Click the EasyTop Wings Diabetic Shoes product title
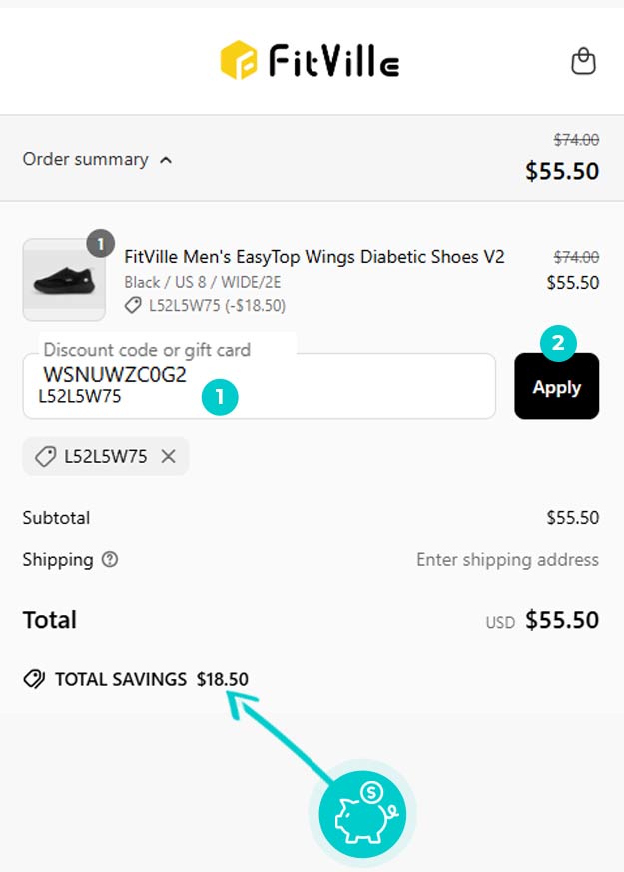The image size is (624, 872). [314, 257]
